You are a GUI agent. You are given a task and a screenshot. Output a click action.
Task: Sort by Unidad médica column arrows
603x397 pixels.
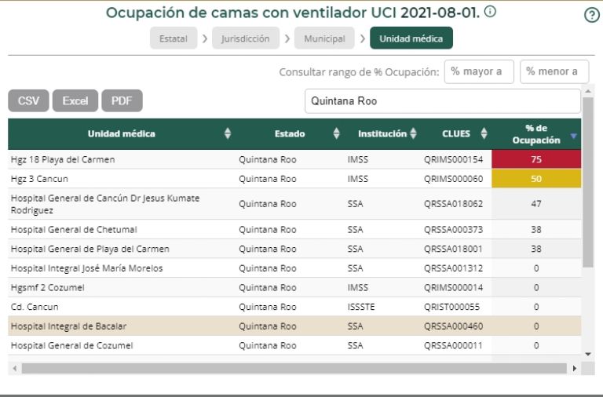(x=228, y=133)
